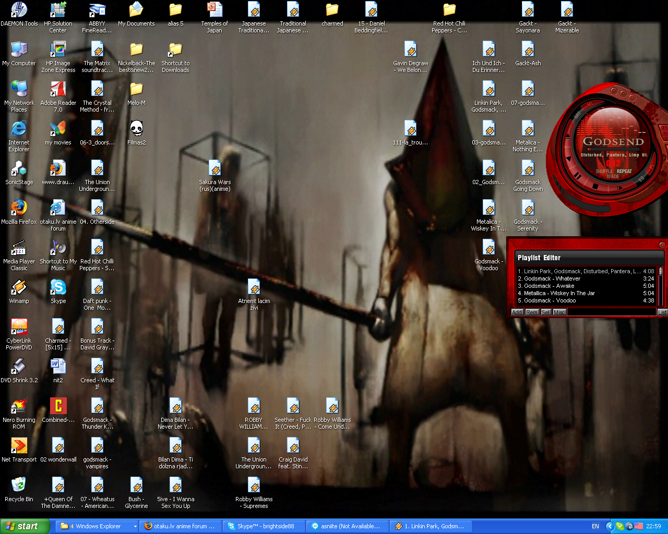Click the Rem button in Playlist Editor
This screenshot has width=668, height=534.
[532, 312]
